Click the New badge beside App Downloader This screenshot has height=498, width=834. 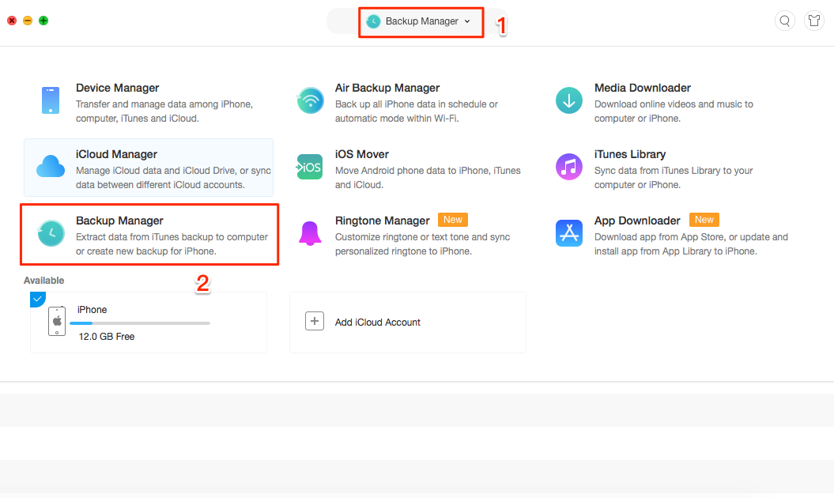[704, 220]
